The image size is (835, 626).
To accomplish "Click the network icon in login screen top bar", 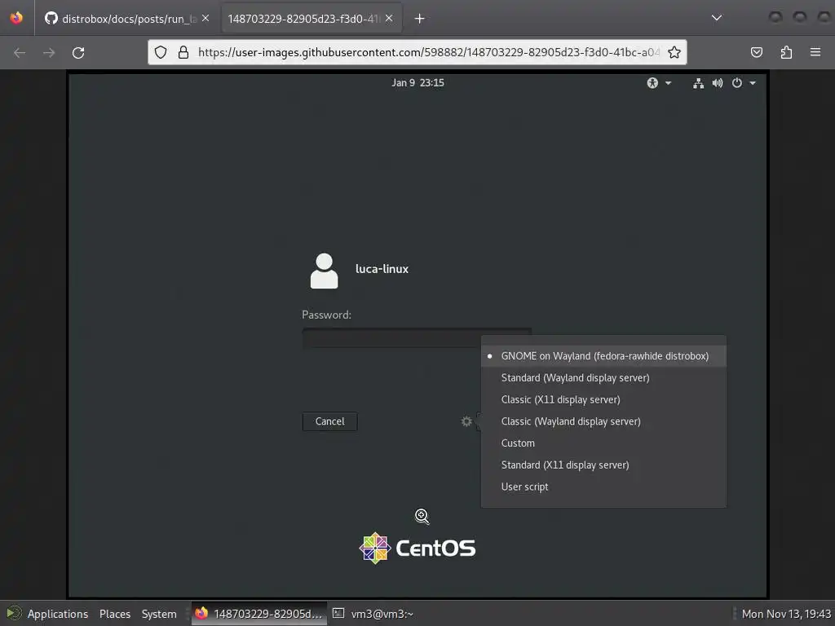I will (698, 83).
